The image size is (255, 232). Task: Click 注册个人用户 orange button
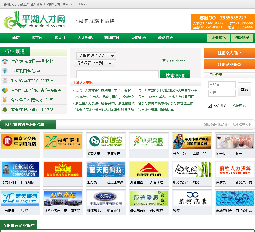(x=229, y=53)
